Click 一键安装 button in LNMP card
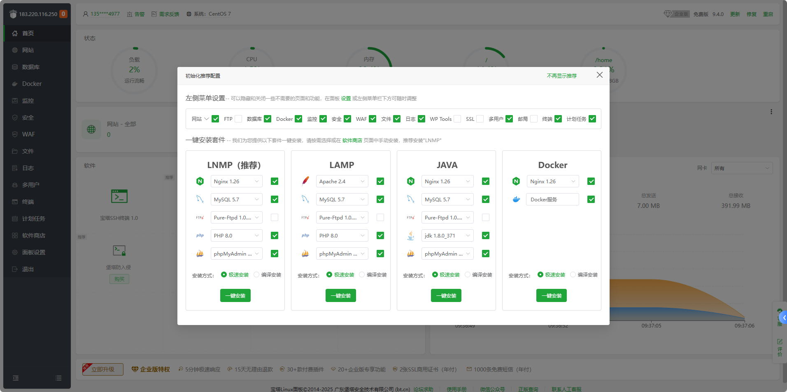The height and width of the screenshot is (392, 787). [x=235, y=295]
